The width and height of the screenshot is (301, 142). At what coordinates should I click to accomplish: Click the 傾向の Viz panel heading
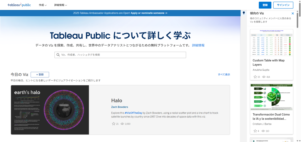point(257,13)
